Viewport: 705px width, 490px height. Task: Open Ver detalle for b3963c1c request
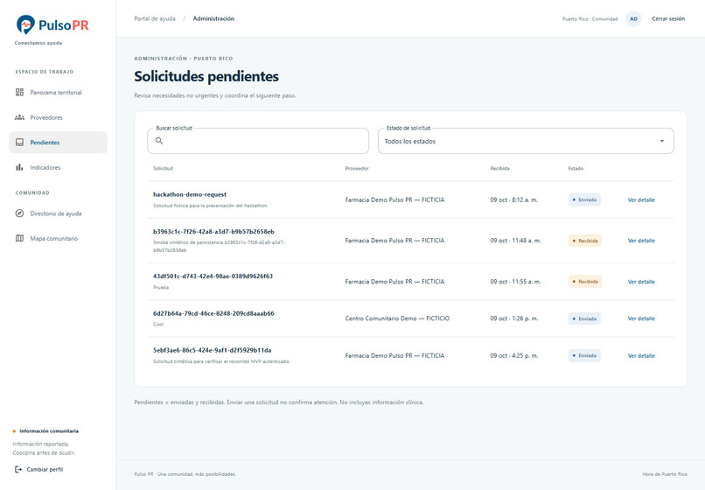[x=641, y=241]
